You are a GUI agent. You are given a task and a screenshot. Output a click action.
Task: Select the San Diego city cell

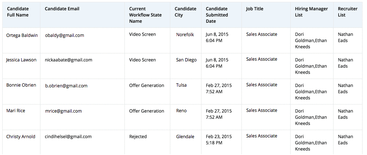tap(186, 60)
